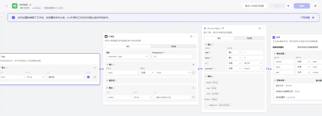322x116 pixels.
Task: Select 批处理 tab in text_to_image_v1
Action: pos(249,38)
